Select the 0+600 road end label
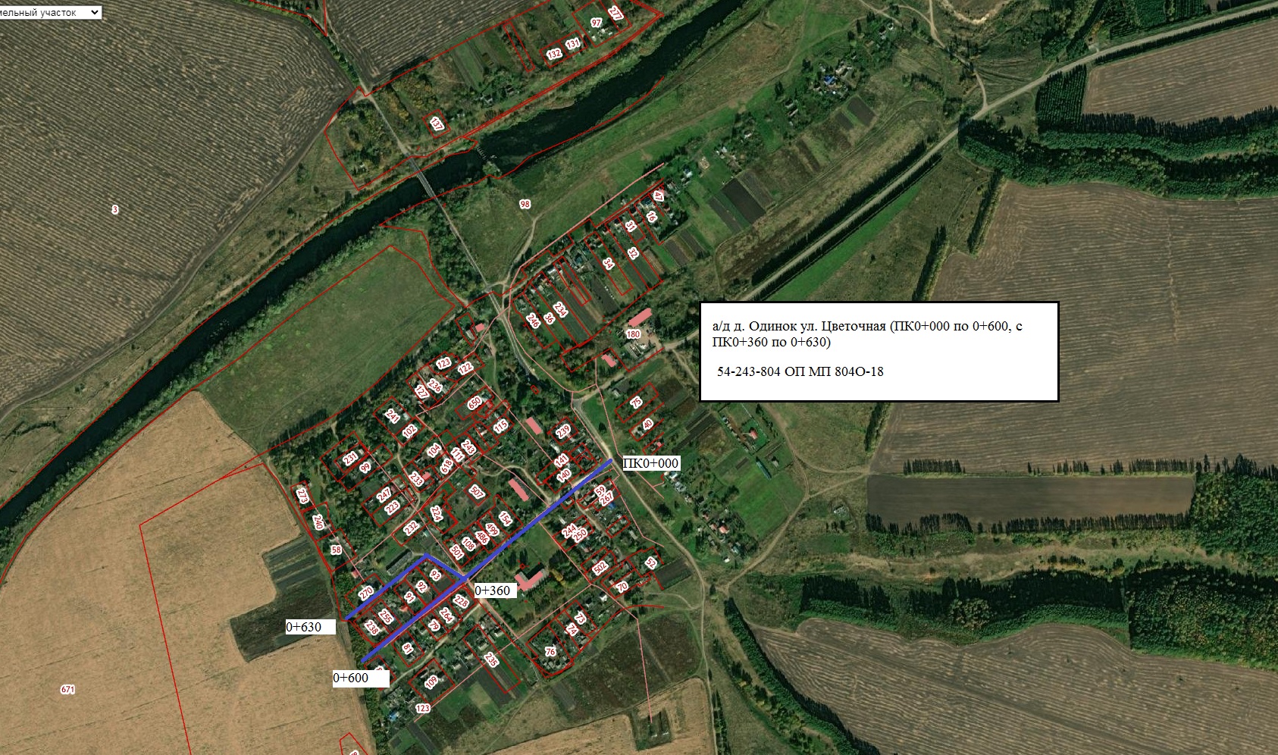The height and width of the screenshot is (755, 1278). pyautogui.click(x=360, y=678)
